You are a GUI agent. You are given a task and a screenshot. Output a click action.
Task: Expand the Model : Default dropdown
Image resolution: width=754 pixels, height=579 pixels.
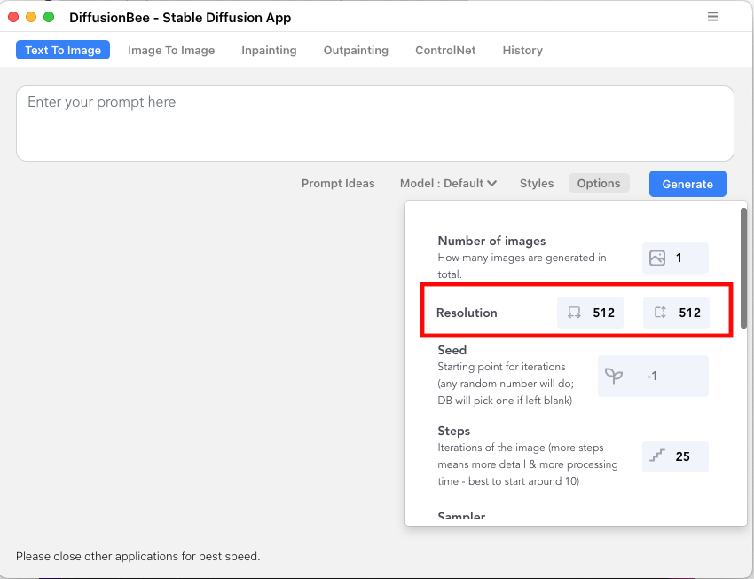448,183
